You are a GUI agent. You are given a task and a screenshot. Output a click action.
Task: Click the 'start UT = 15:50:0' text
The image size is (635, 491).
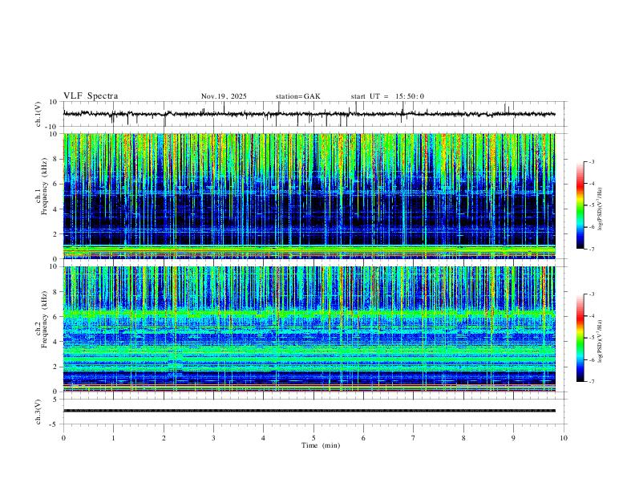tap(387, 96)
